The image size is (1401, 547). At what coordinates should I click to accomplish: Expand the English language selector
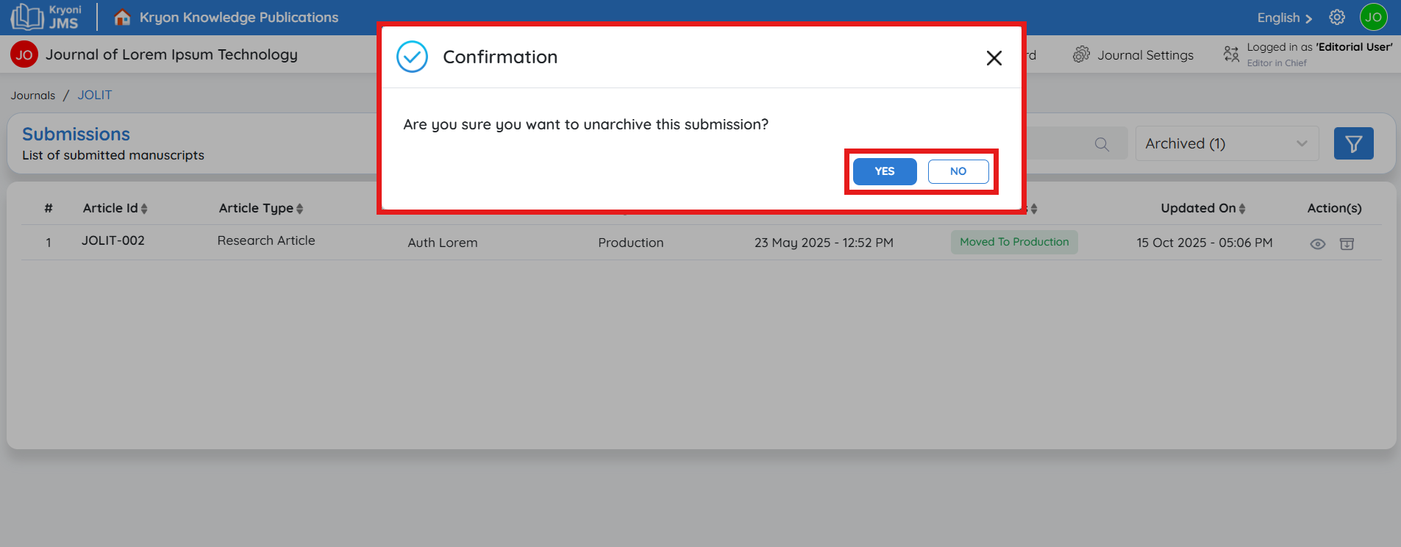coord(1284,18)
